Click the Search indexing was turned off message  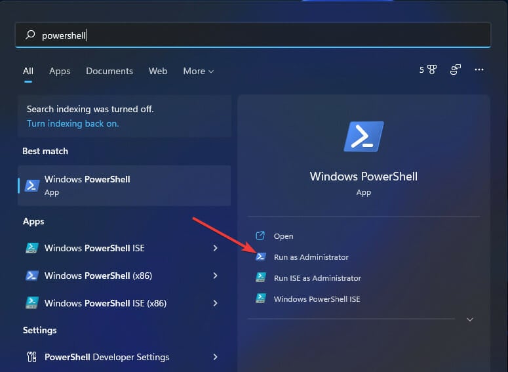tap(90, 109)
